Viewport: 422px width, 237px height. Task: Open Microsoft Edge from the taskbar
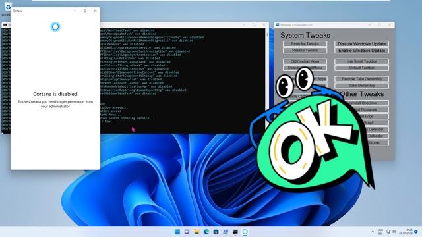(206, 232)
